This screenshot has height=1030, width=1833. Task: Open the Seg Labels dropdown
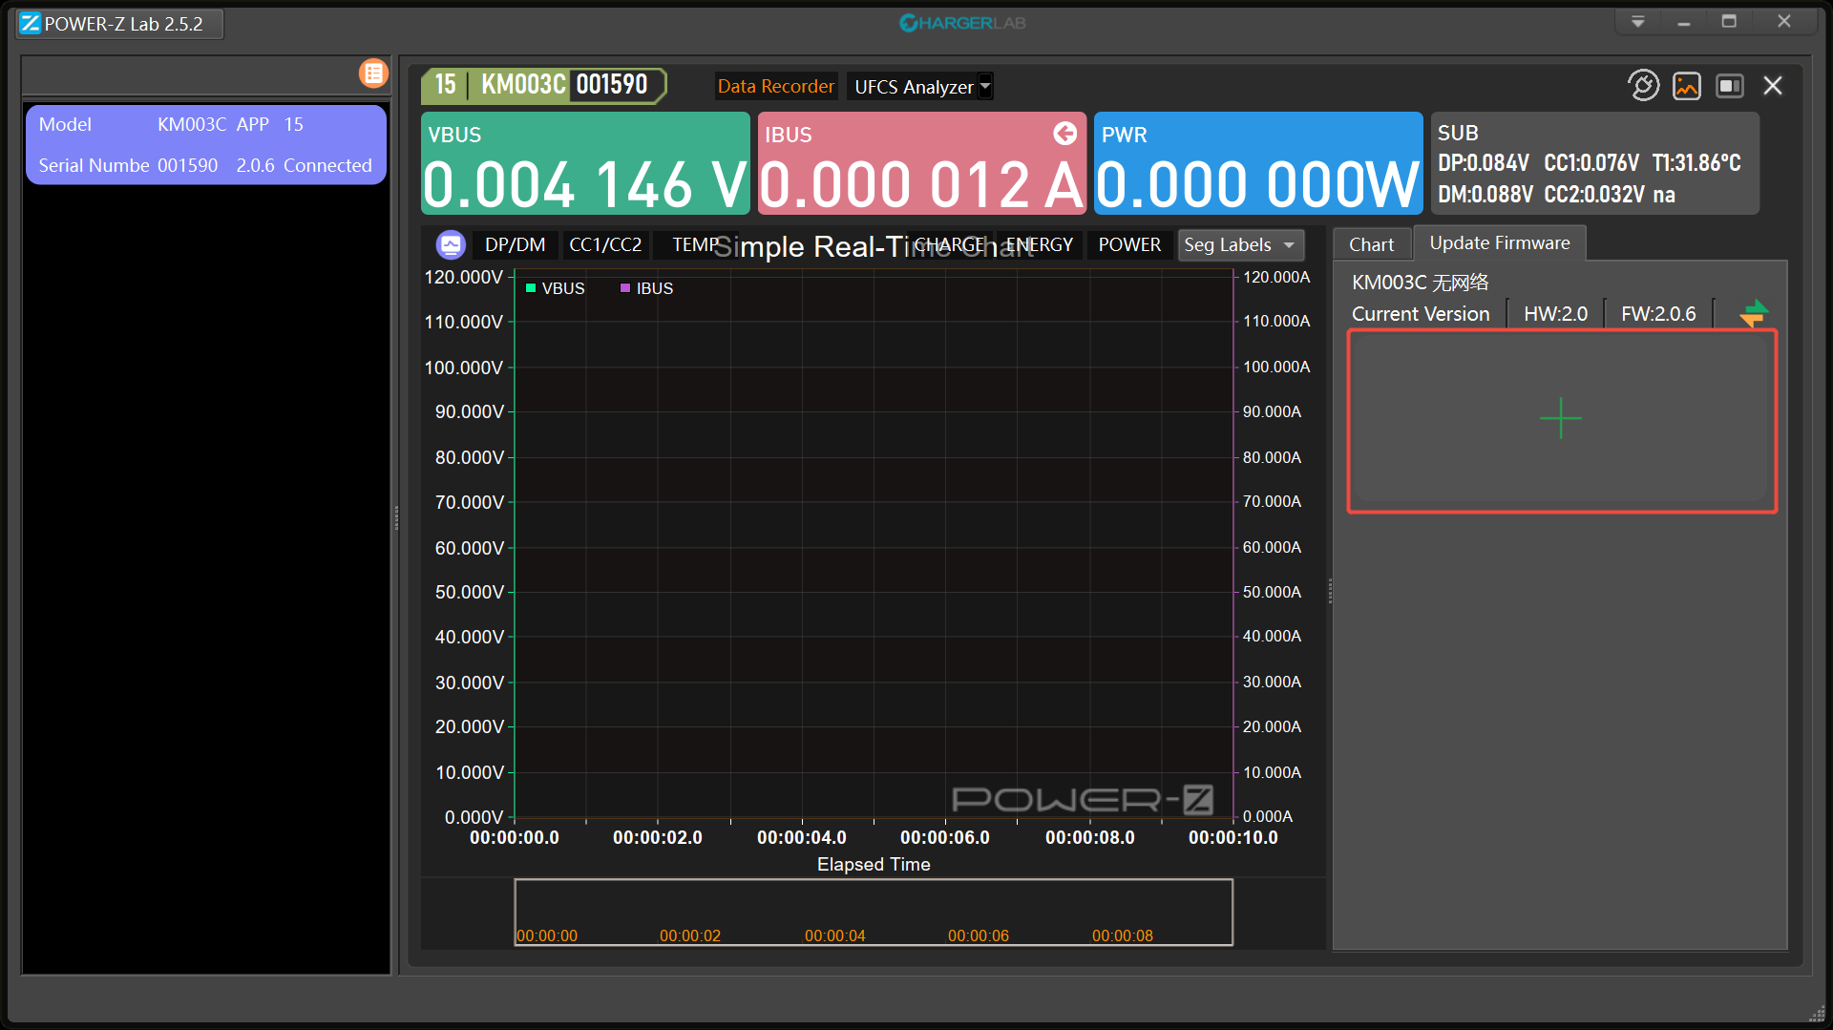coord(1240,245)
